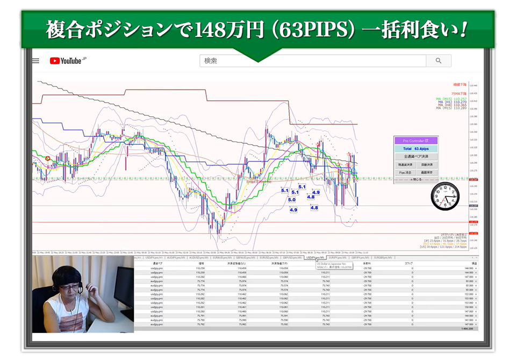Sort by the 決済逆指値(S/L) column header

(x=236, y=263)
